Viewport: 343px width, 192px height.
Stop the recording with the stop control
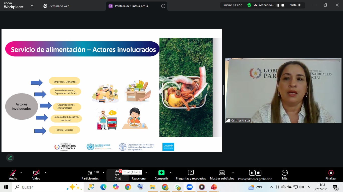(258, 172)
